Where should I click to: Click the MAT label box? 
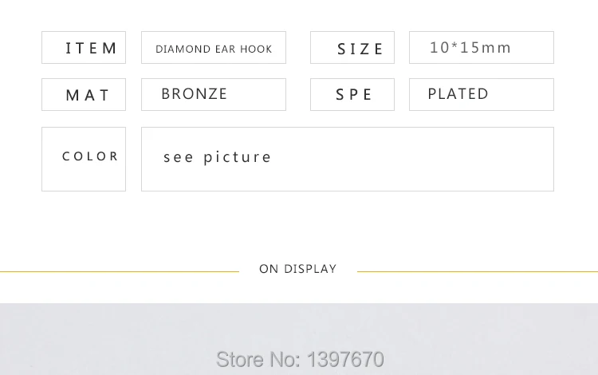point(84,95)
